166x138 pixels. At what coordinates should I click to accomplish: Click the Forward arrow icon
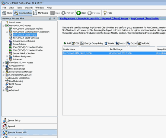coord(89,13)
